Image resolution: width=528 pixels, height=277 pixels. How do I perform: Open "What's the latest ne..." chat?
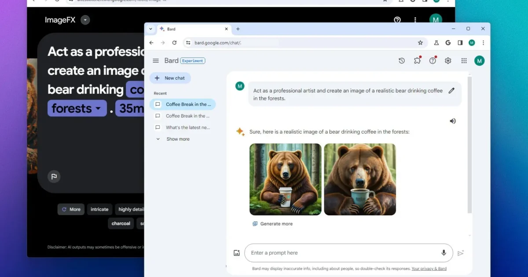point(183,128)
